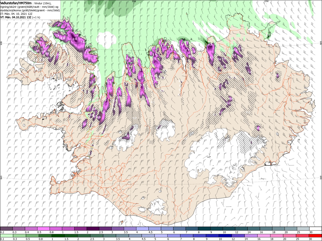Select lower legend dark blue swatch between 10 and 12
The height and width of the screenshot is (241, 322).
click(x=225, y=236)
